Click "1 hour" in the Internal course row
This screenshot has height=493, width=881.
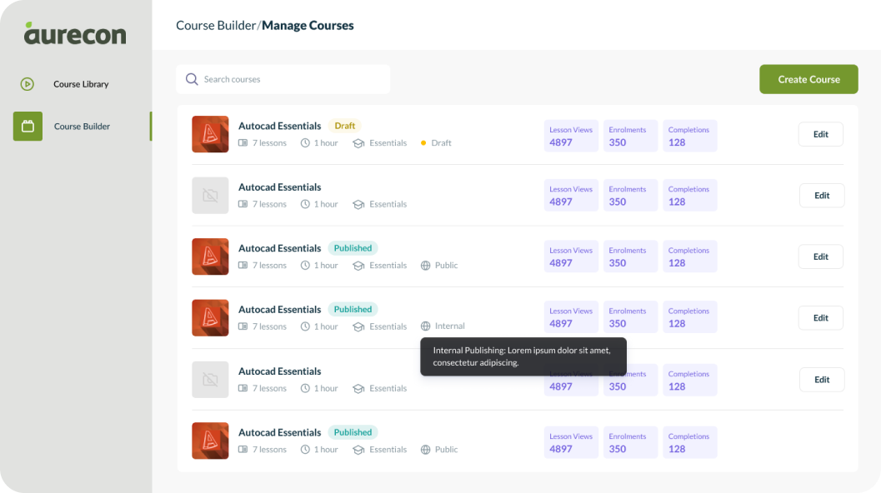tap(326, 326)
